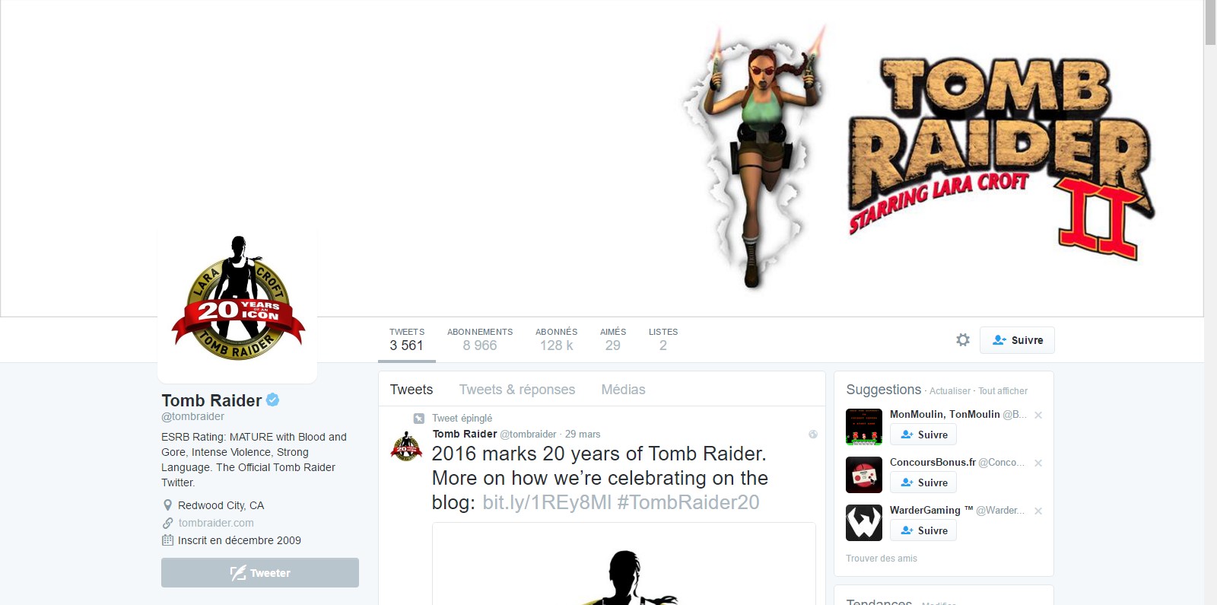Image resolution: width=1217 pixels, height=605 pixels.
Task: Click the page vertical scrollbar thumb
Action: click(x=1210, y=23)
